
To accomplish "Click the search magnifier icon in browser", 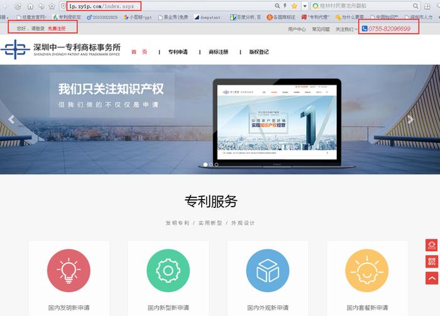I will pyautogui.click(x=416, y=6).
